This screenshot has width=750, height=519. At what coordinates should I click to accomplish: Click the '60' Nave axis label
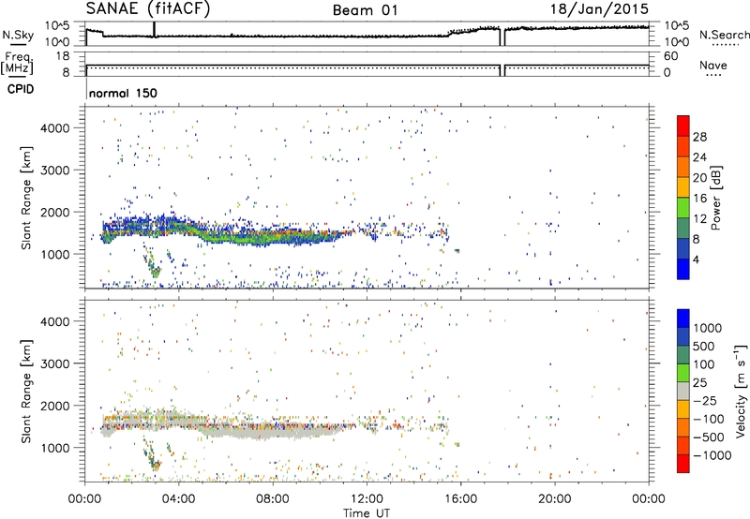click(x=670, y=56)
